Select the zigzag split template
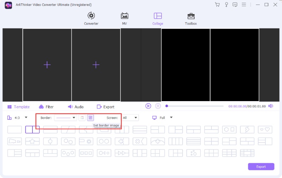The height and width of the screenshot is (178, 282). tap(247, 130)
